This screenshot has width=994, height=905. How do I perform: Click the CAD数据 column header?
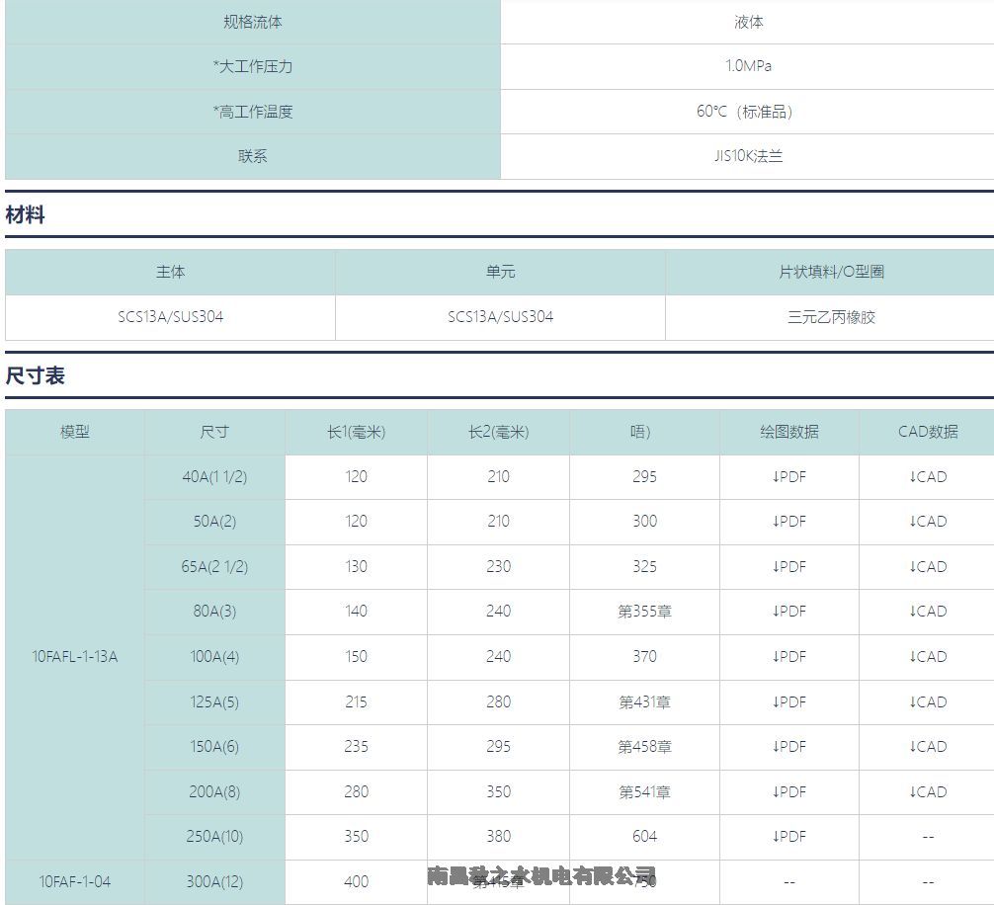tap(928, 432)
